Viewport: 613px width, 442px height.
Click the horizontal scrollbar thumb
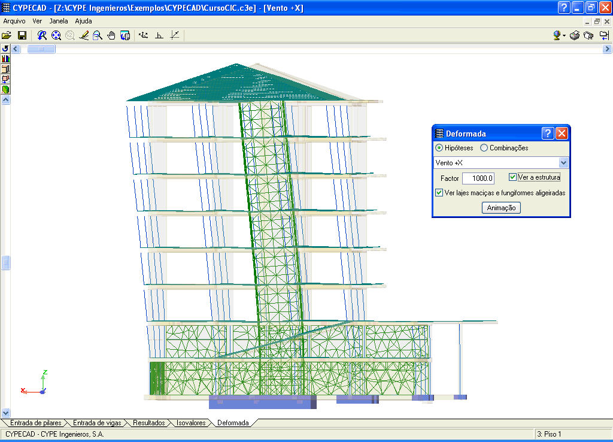point(41,49)
